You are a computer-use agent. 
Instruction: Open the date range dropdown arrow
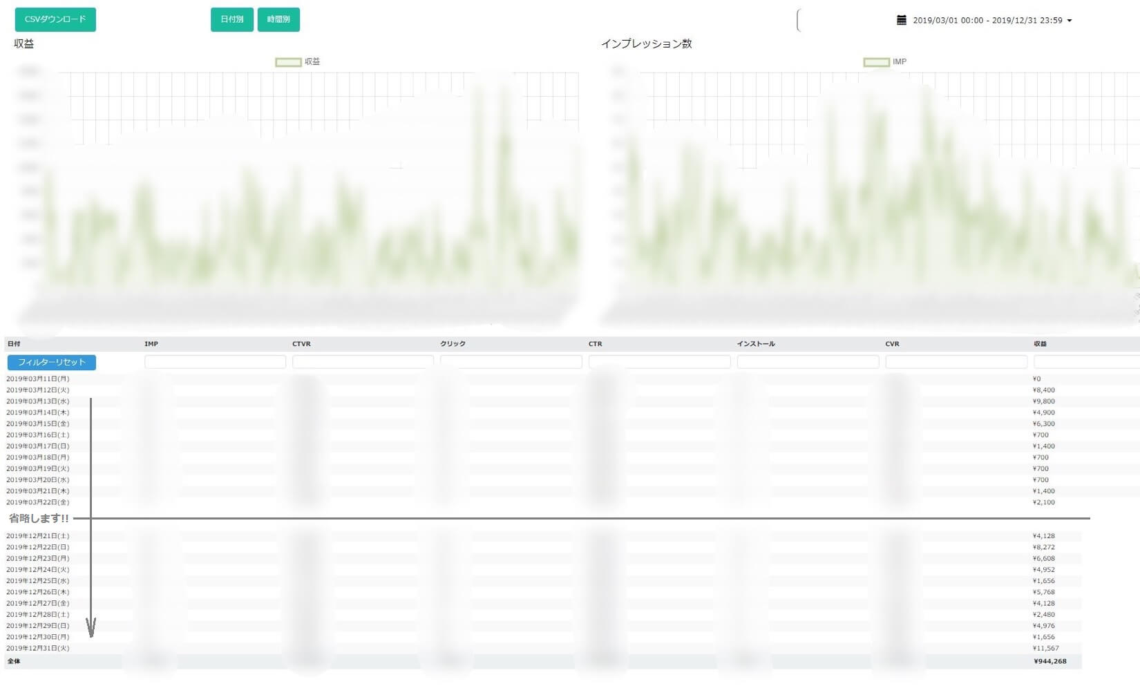pos(1070,21)
